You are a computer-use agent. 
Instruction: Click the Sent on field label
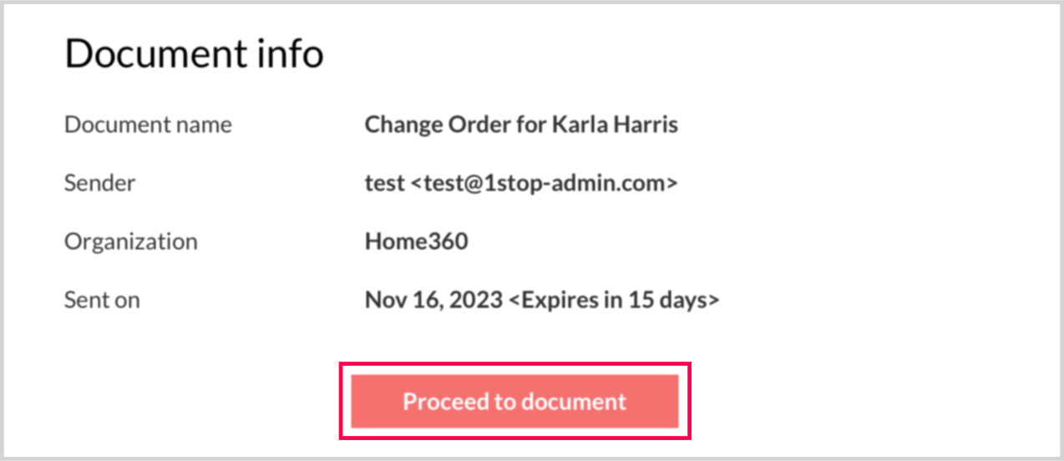pos(102,300)
